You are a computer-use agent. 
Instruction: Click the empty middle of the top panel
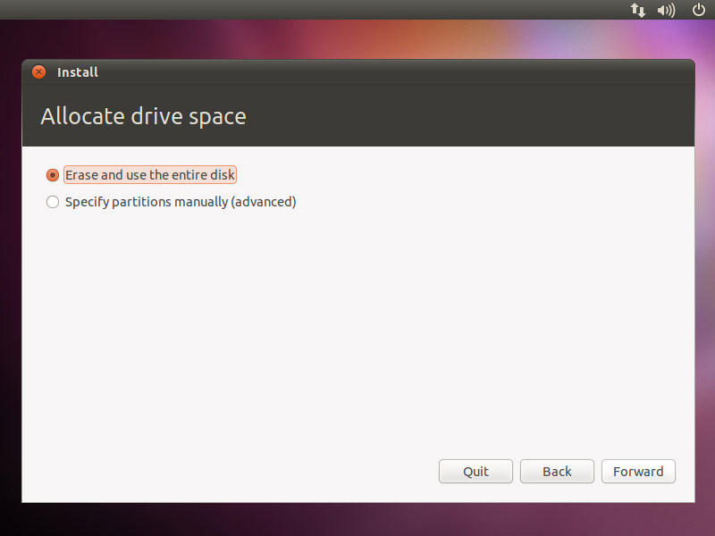[357, 10]
